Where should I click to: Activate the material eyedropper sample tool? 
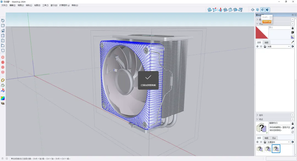(x=293, y=42)
